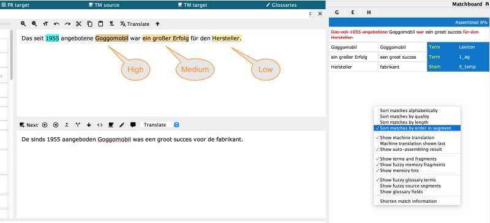Click the Lexicon glossary label

[x=467, y=47]
